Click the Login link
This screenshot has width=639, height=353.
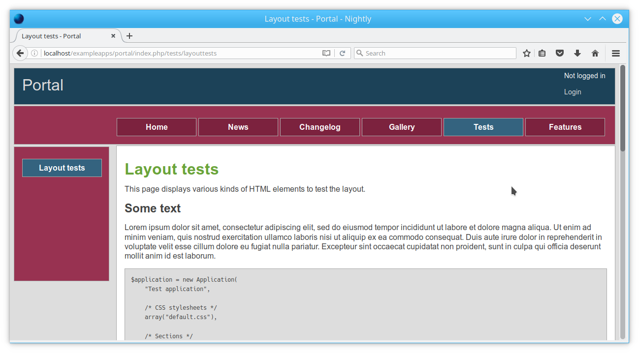(573, 92)
